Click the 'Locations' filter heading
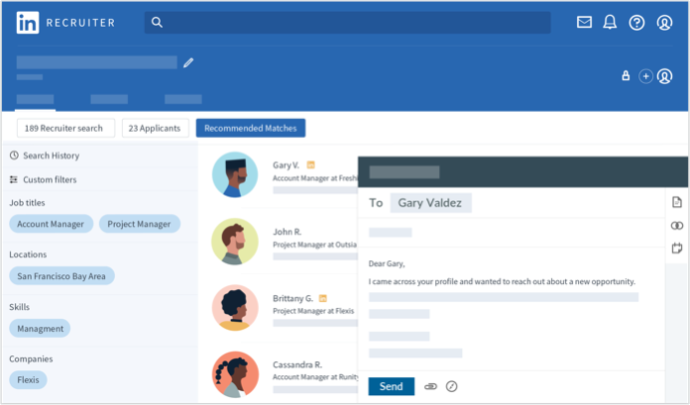Image resolution: width=690 pixels, height=405 pixels. (x=28, y=254)
